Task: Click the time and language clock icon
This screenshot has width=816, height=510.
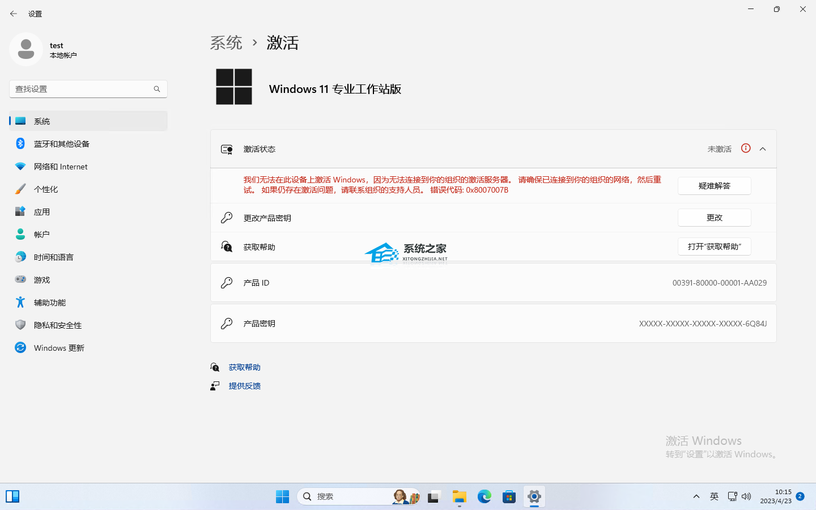Action: [20, 257]
